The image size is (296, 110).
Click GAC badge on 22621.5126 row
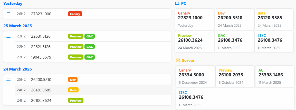pyautogui.click(x=90, y=47)
